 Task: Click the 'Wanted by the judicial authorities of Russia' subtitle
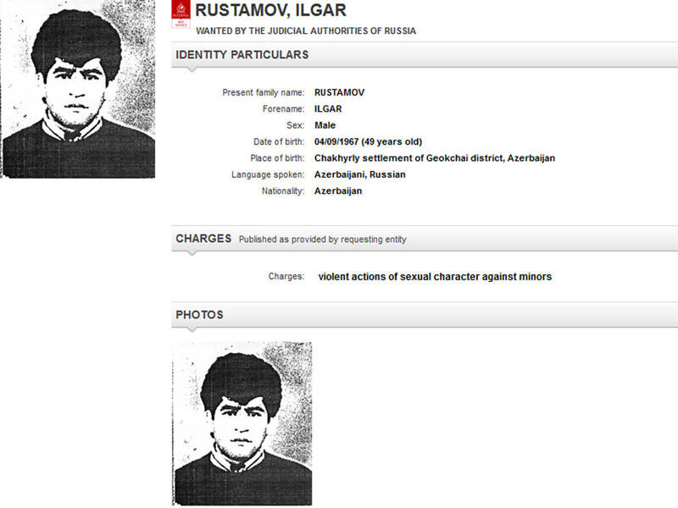coord(306,31)
